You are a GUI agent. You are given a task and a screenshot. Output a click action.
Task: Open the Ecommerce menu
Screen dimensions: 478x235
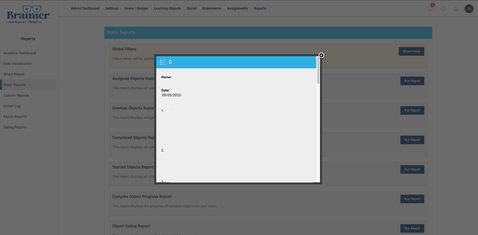tap(212, 8)
